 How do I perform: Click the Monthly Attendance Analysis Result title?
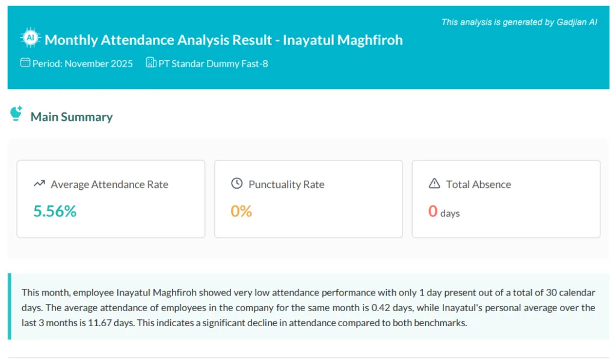(222, 40)
